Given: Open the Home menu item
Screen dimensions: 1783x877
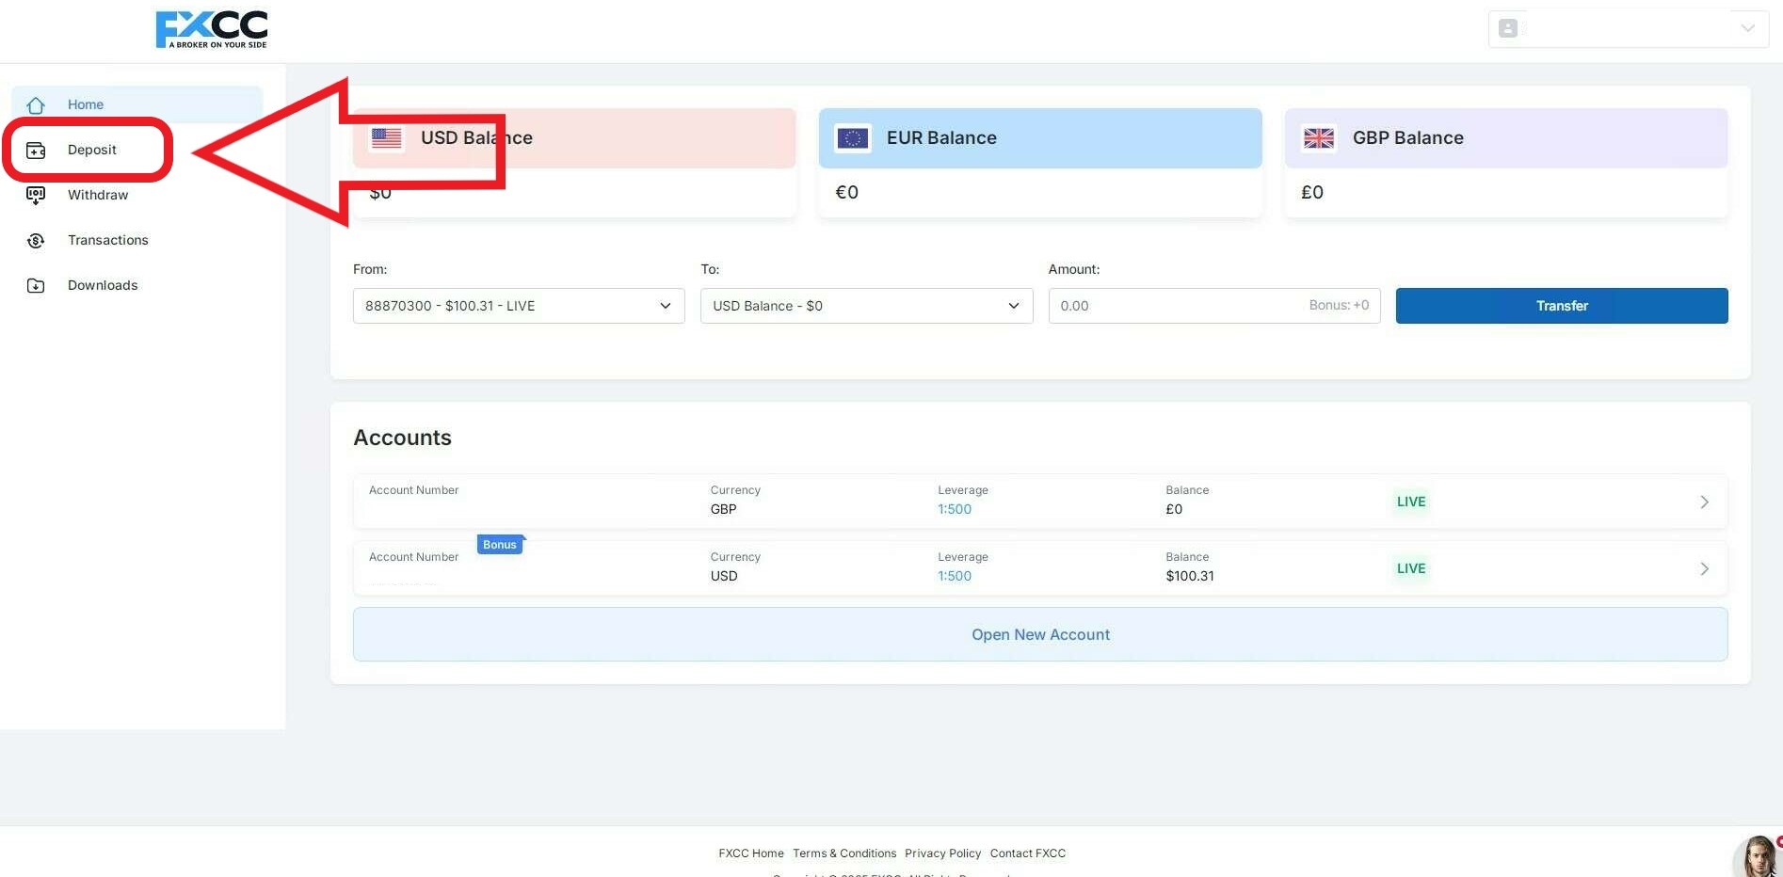Looking at the screenshot, I should (137, 104).
